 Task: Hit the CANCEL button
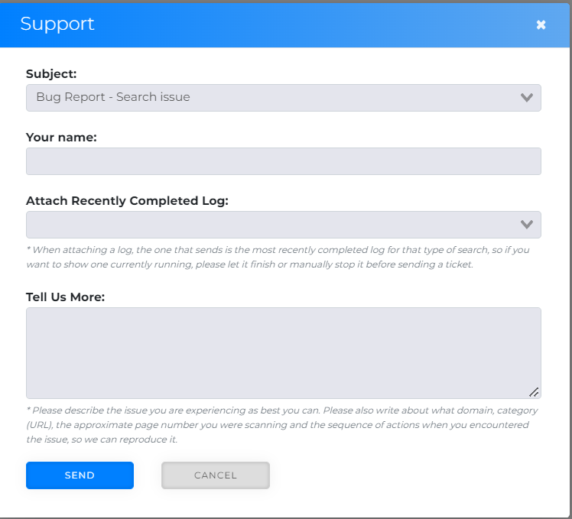click(x=216, y=475)
